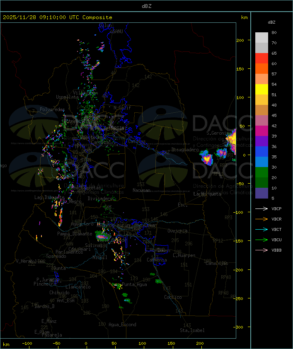Screen dimensions: 293x349
Task: Click the VBCU legend label
Action: point(276,240)
